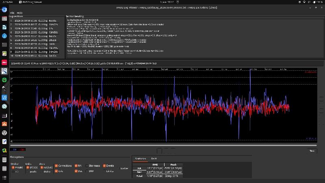Click the Scatter button

coord(124,168)
